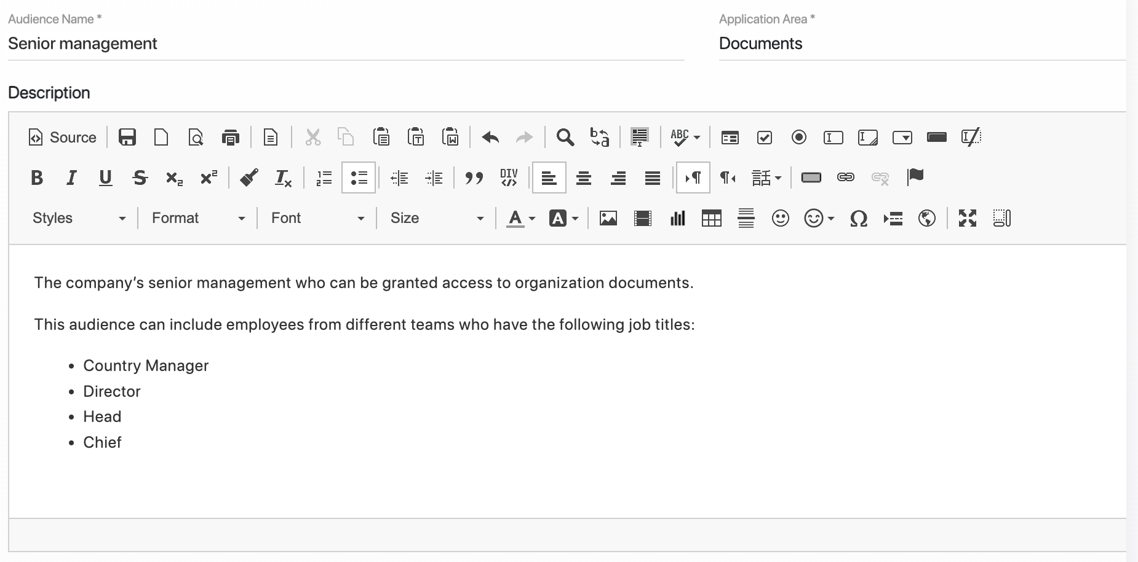Insert a checkbox form element
This screenshot has width=1138, height=562.
(x=764, y=137)
